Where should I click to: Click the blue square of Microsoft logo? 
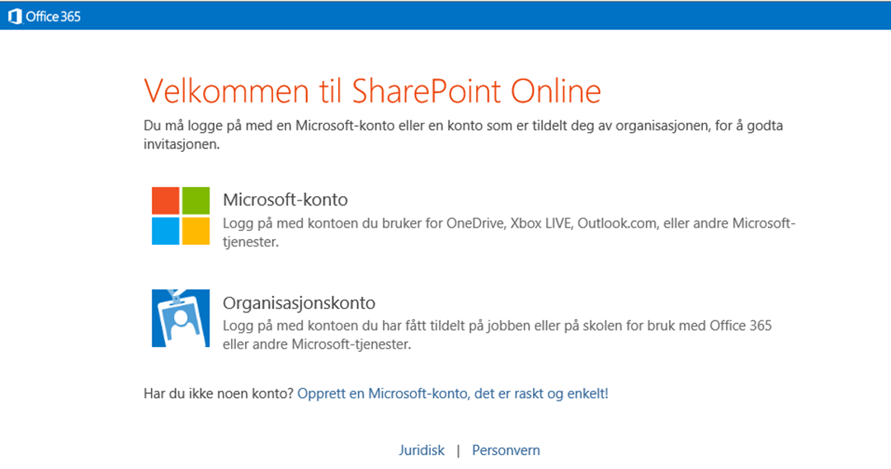tap(165, 231)
